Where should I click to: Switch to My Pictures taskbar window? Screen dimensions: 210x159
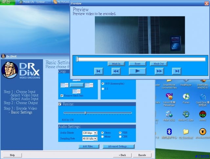click(x=61, y=2)
